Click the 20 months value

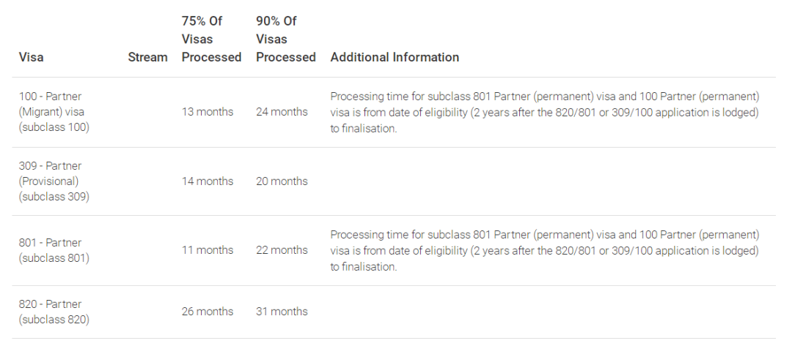282,181
